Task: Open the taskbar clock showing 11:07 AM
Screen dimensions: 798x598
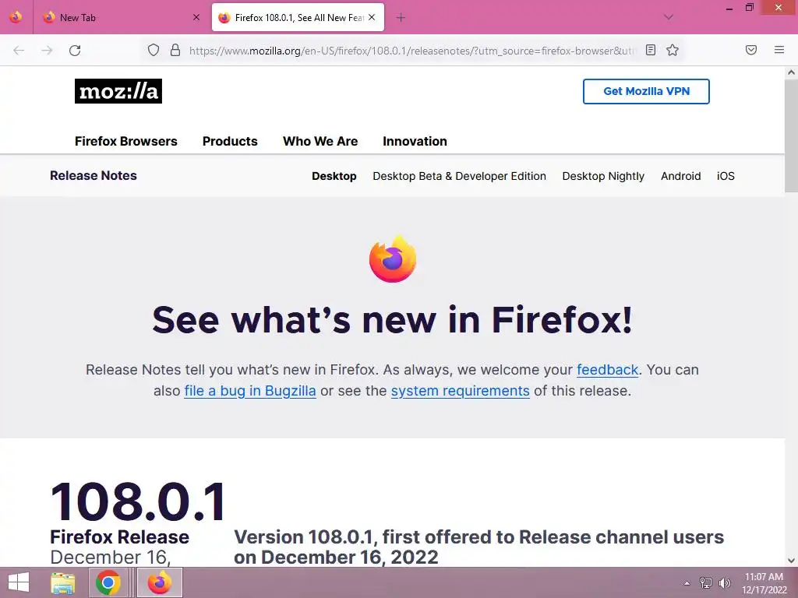Action: click(x=764, y=583)
